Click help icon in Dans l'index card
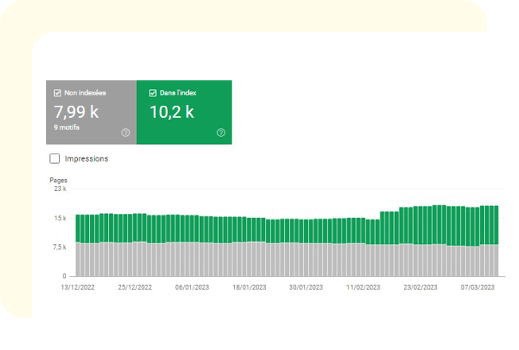Image resolution: width=519 pixels, height=350 pixels. [x=220, y=133]
